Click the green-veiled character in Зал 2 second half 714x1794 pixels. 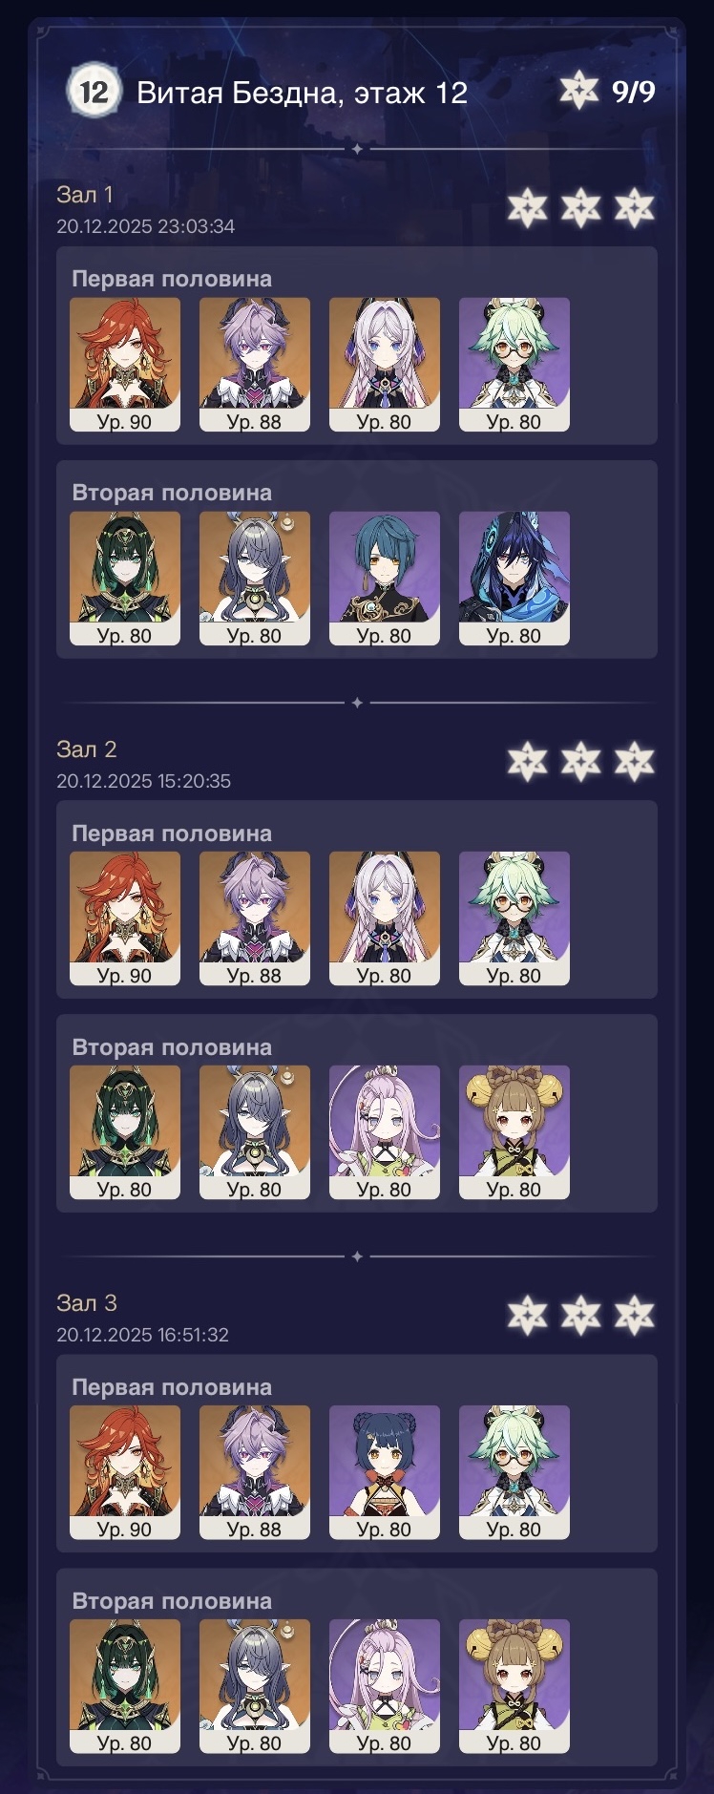click(x=125, y=1132)
